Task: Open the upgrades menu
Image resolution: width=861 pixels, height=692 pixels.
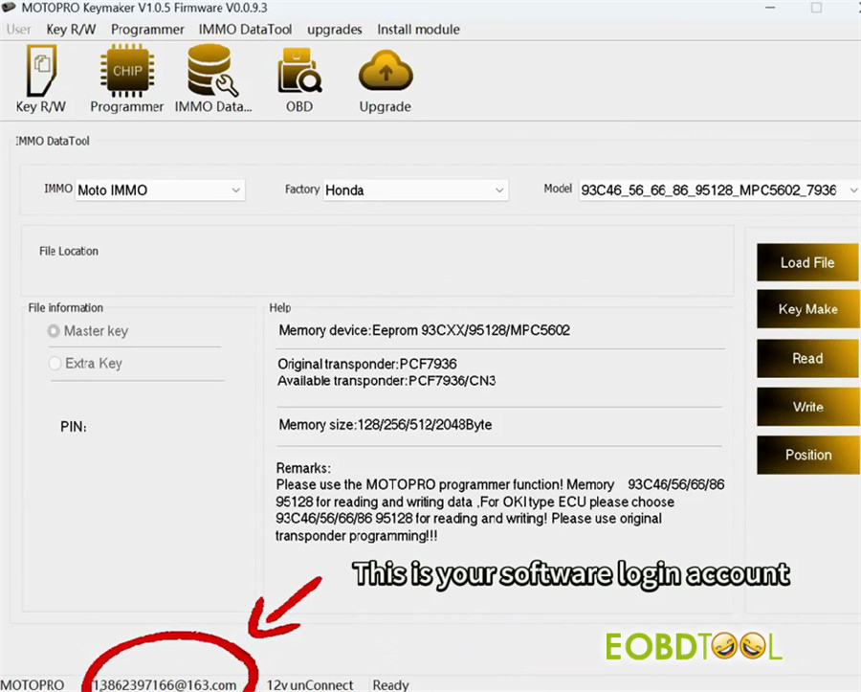Action: click(335, 29)
